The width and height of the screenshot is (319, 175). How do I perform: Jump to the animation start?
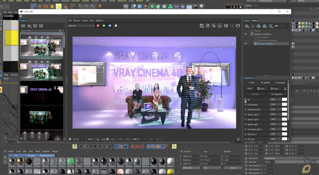click(81, 146)
